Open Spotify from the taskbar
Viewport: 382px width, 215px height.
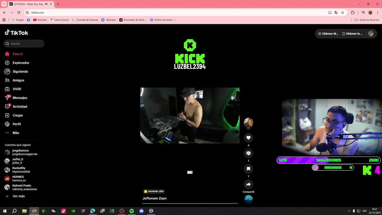132,211
